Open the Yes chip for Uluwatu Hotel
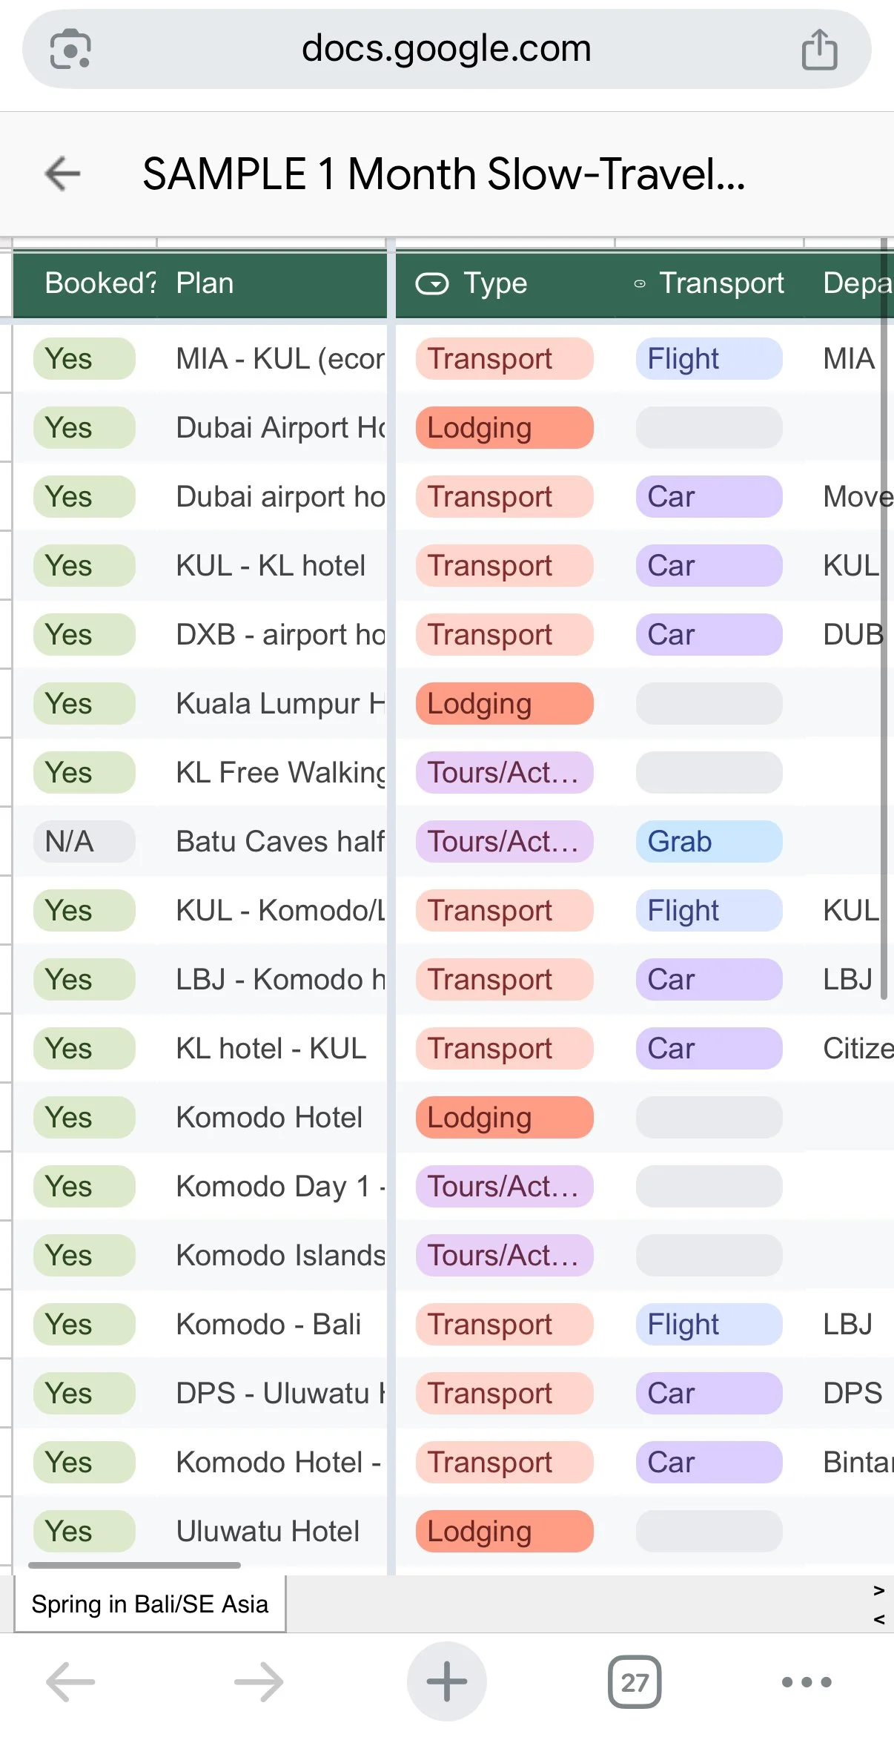 pyautogui.click(x=85, y=1532)
